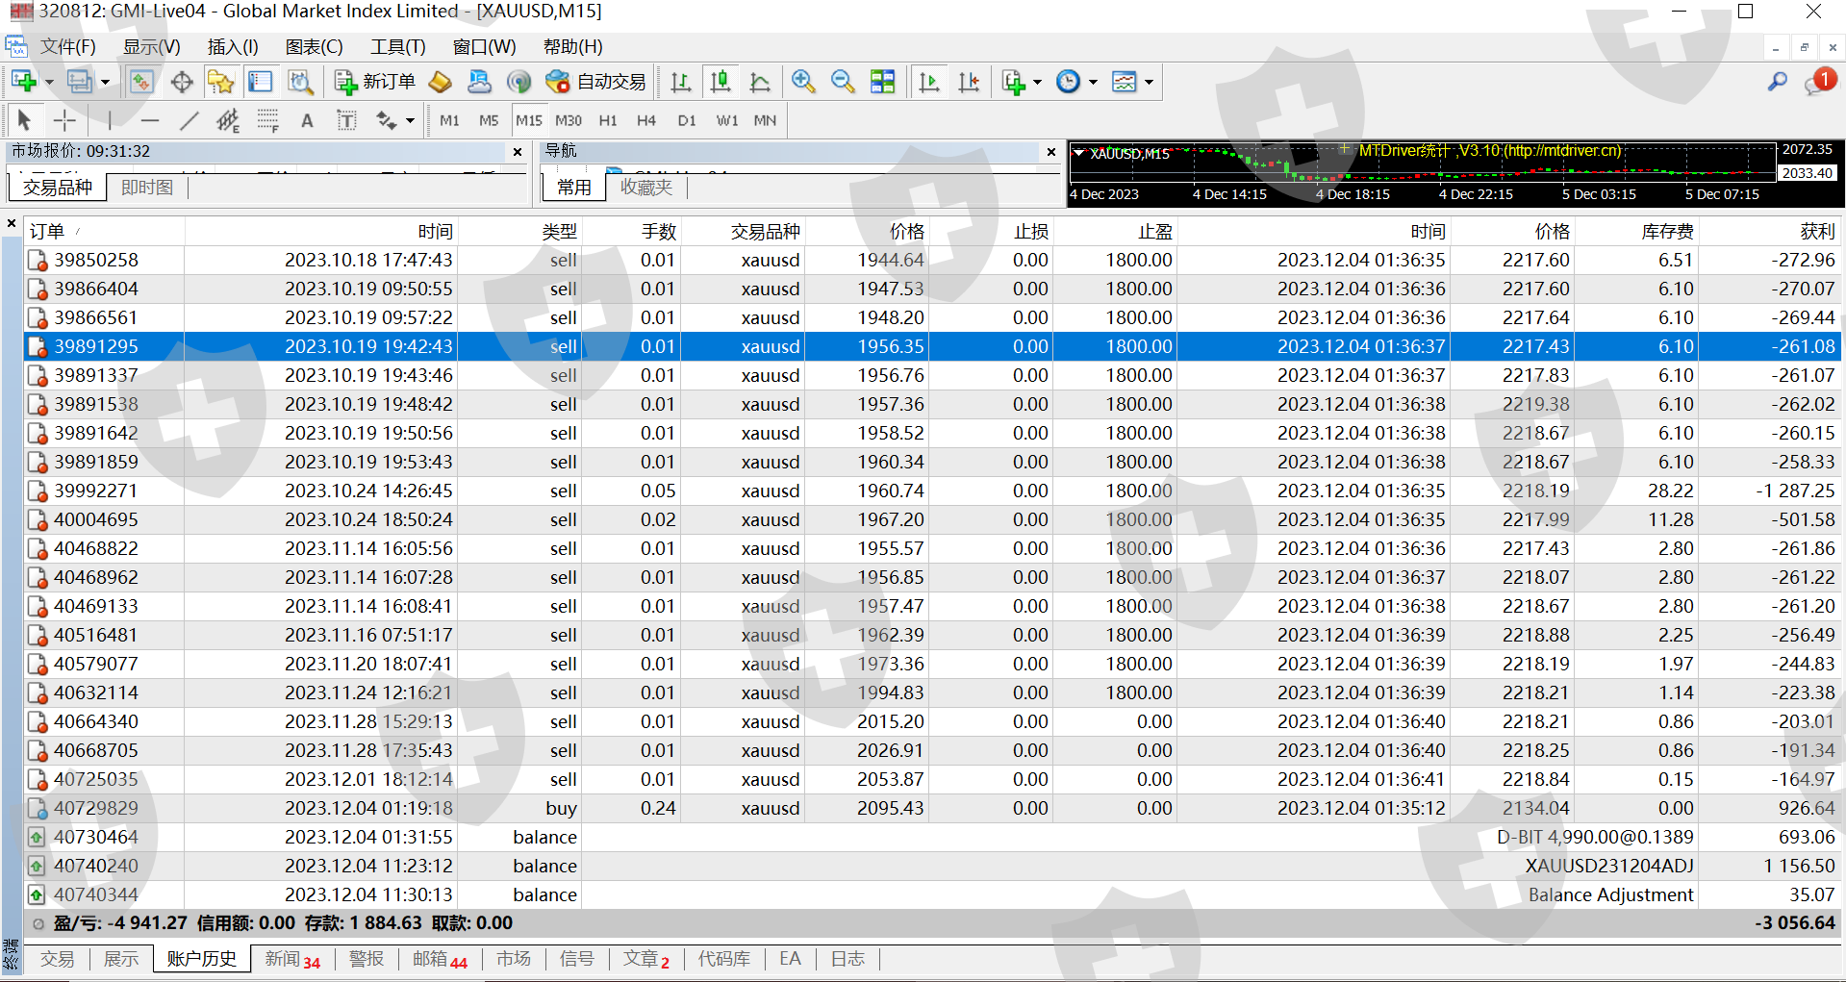Open the chat notifications icon
The image size is (1846, 982).
[1818, 82]
